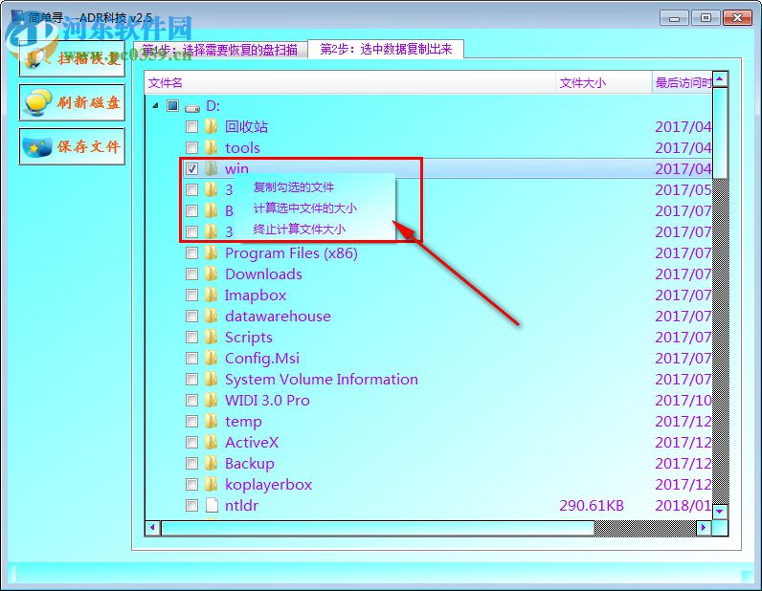Check the ActiveX folder checkbox

[x=192, y=443]
